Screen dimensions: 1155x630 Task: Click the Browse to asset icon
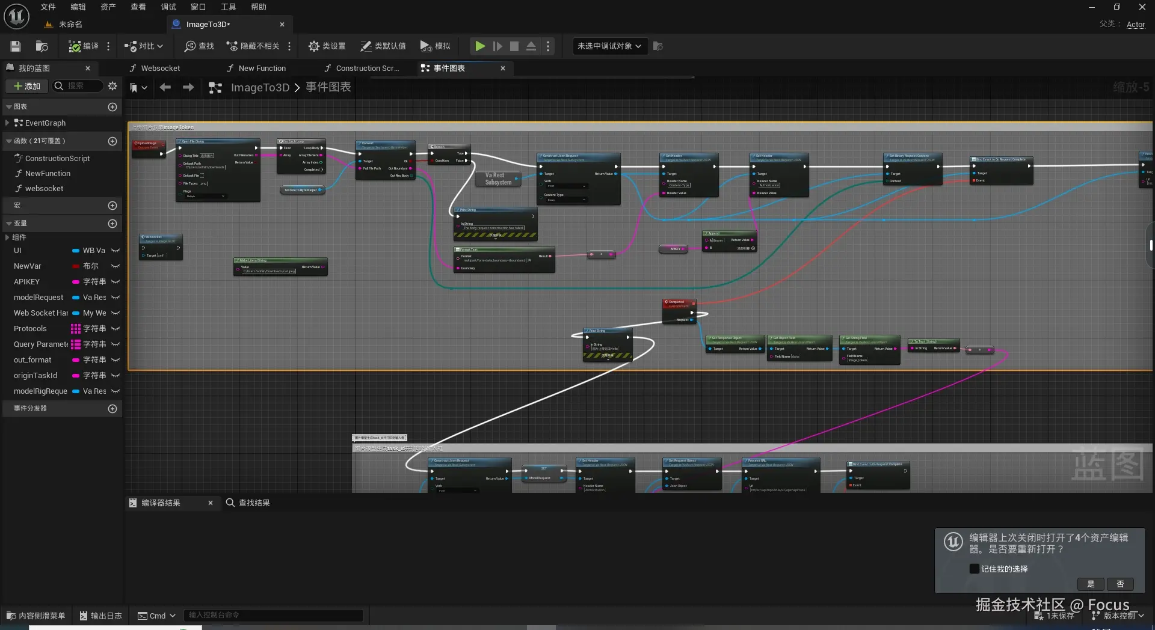point(42,46)
